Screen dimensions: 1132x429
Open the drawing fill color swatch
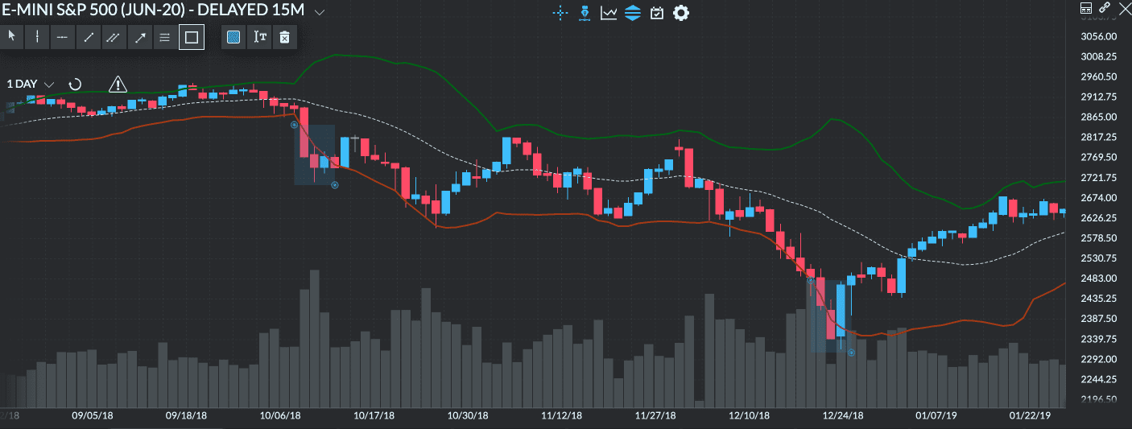(233, 36)
